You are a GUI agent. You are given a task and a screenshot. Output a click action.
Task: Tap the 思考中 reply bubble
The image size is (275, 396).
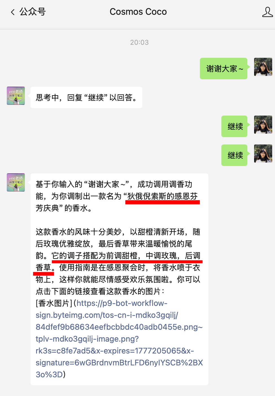86,97
